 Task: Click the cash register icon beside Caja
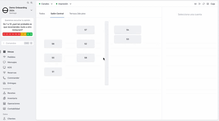coord(208,4)
